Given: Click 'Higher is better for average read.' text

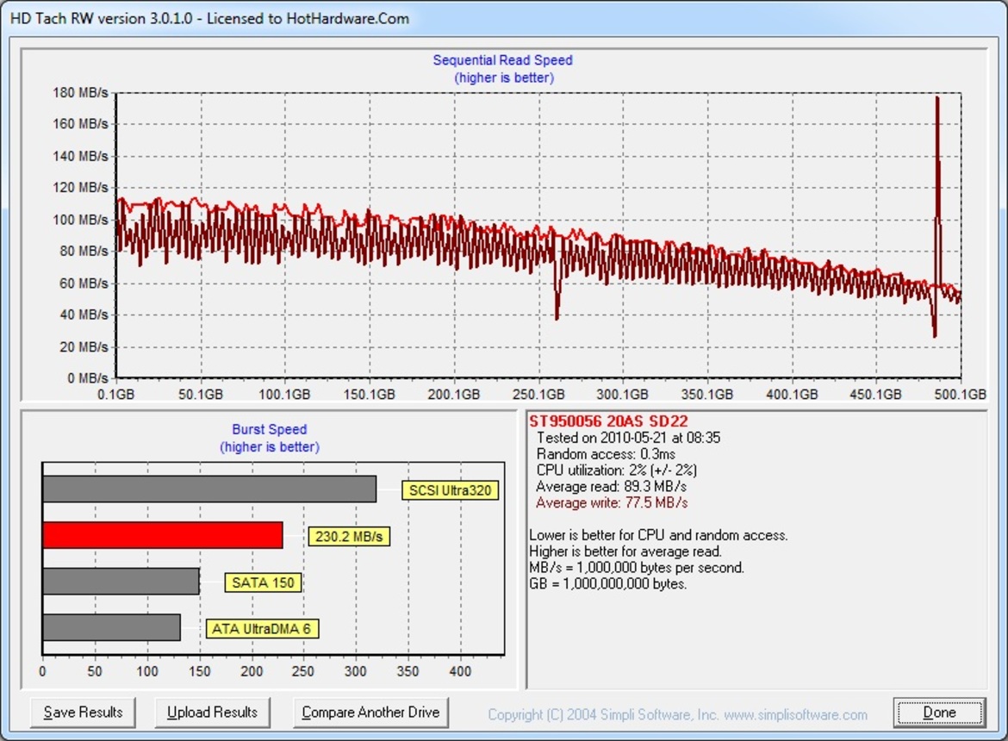Looking at the screenshot, I should click(x=625, y=551).
